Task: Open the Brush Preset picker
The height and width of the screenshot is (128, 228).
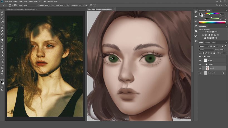Action: coord(11,5)
